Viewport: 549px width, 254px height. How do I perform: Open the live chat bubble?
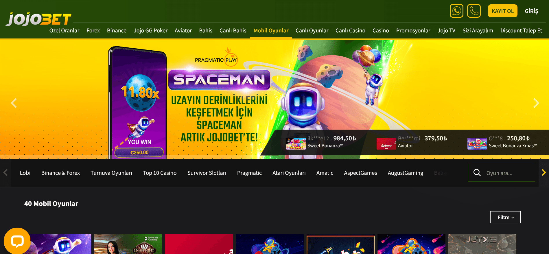(17, 241)
